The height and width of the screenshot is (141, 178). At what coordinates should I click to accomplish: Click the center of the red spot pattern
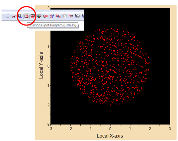[110, 66]
